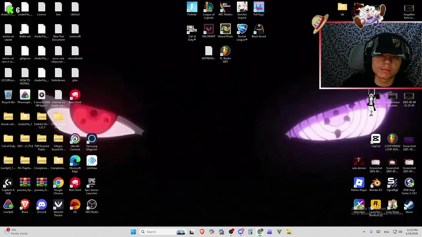
Task: Select the .gitignore file
Action: click(x=25, y=53)
